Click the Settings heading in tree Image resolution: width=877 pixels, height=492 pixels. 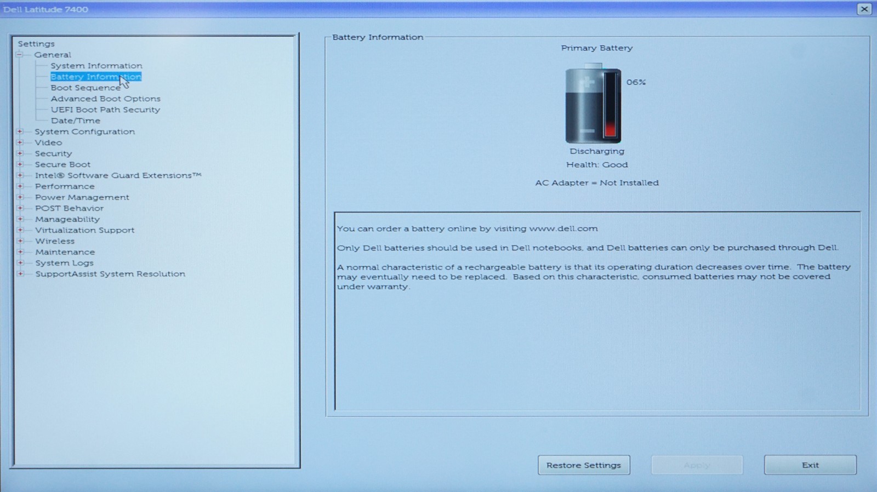coord(36,44)
